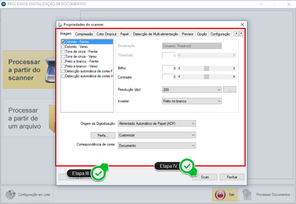Check Preto e branco - Verso
This screenshot has width=296, height=204.
point(63,66)
